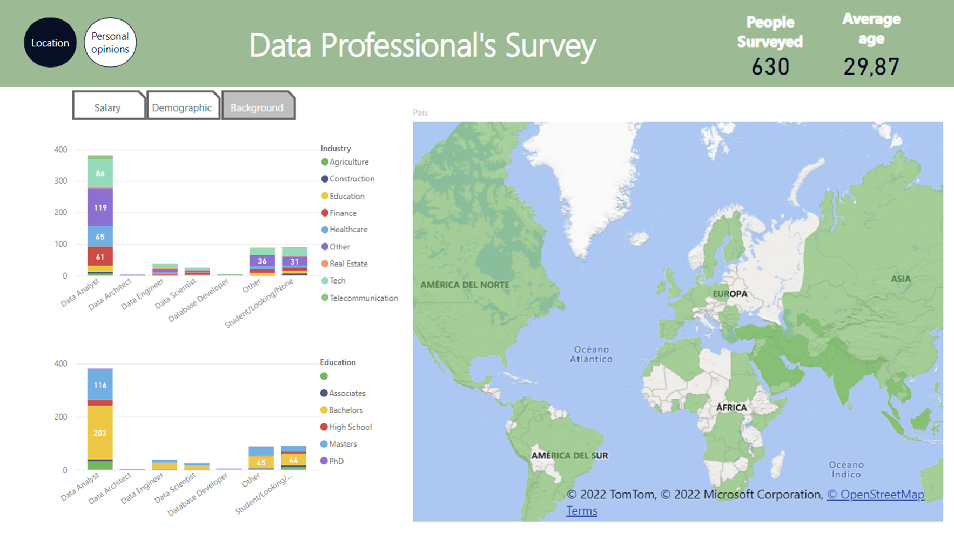Click the Agriculture legend icon in Industry legend

(325, 161)
